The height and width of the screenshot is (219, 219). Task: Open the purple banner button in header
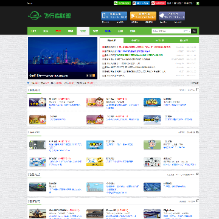coord(172,16)
